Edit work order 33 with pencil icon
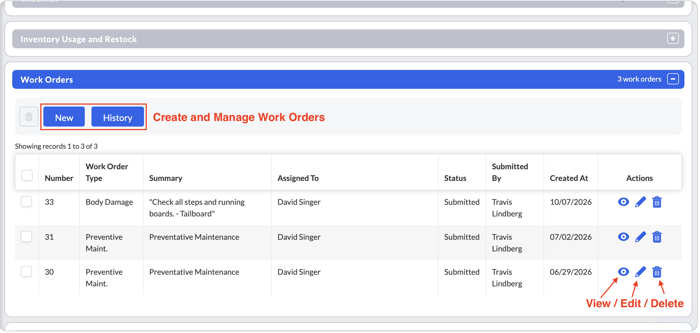 click(x=641, y=202)
